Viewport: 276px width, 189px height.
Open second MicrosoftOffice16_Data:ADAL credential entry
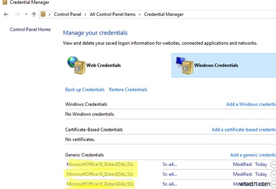(100, 174)
